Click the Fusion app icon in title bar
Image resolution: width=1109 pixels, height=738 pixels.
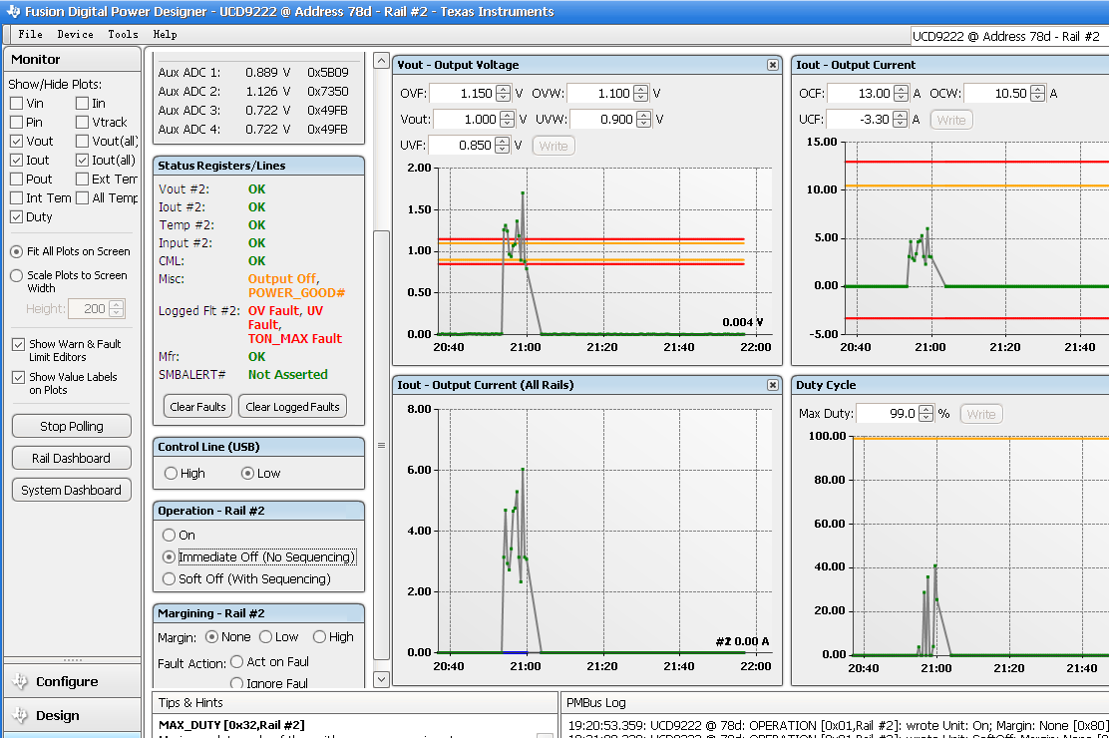pos(13,11)
